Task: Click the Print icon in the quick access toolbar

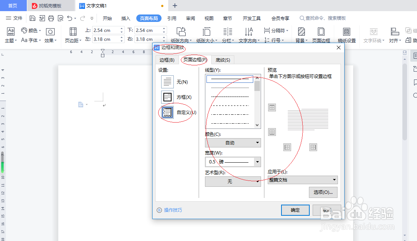Action: [x=51, y=17]
